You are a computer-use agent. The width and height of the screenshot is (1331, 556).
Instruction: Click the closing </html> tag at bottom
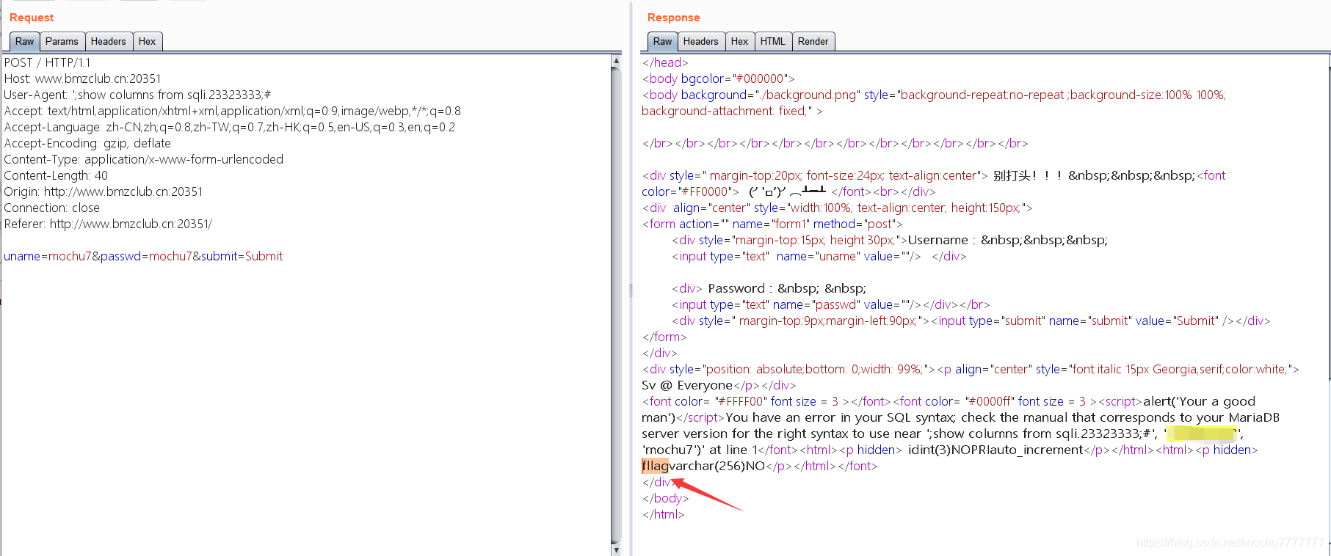coord(663,515)
